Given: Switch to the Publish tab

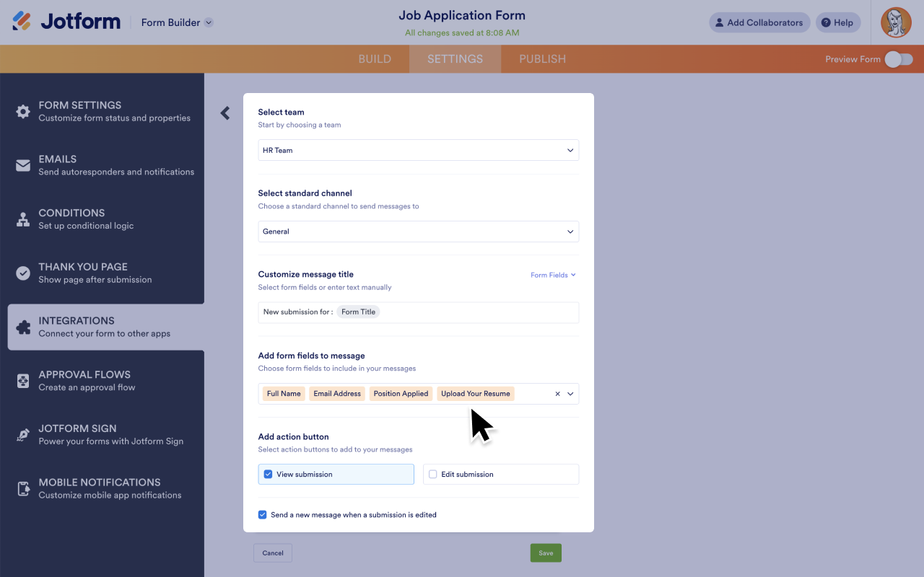Looking at the screenshot, I should pyautogui.click(x=541, y=58).
